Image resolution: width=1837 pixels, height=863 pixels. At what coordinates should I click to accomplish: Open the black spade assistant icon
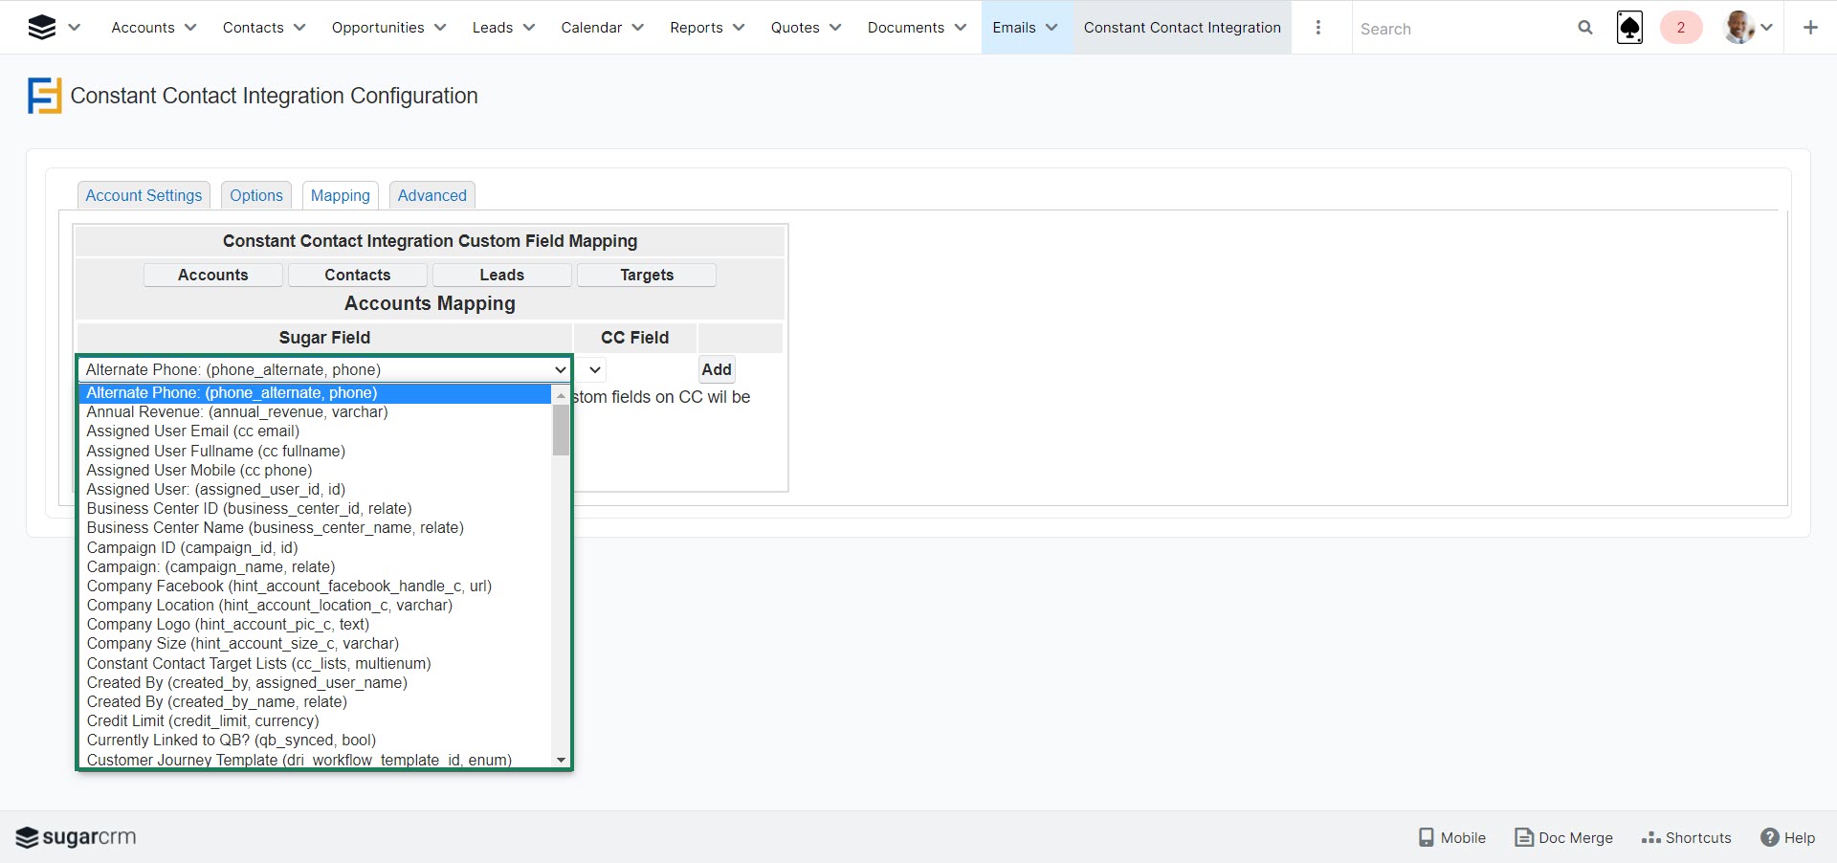1629,28
